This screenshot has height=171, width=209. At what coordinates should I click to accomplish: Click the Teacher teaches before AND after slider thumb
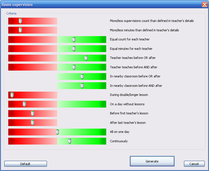click(x=74, y=67)
